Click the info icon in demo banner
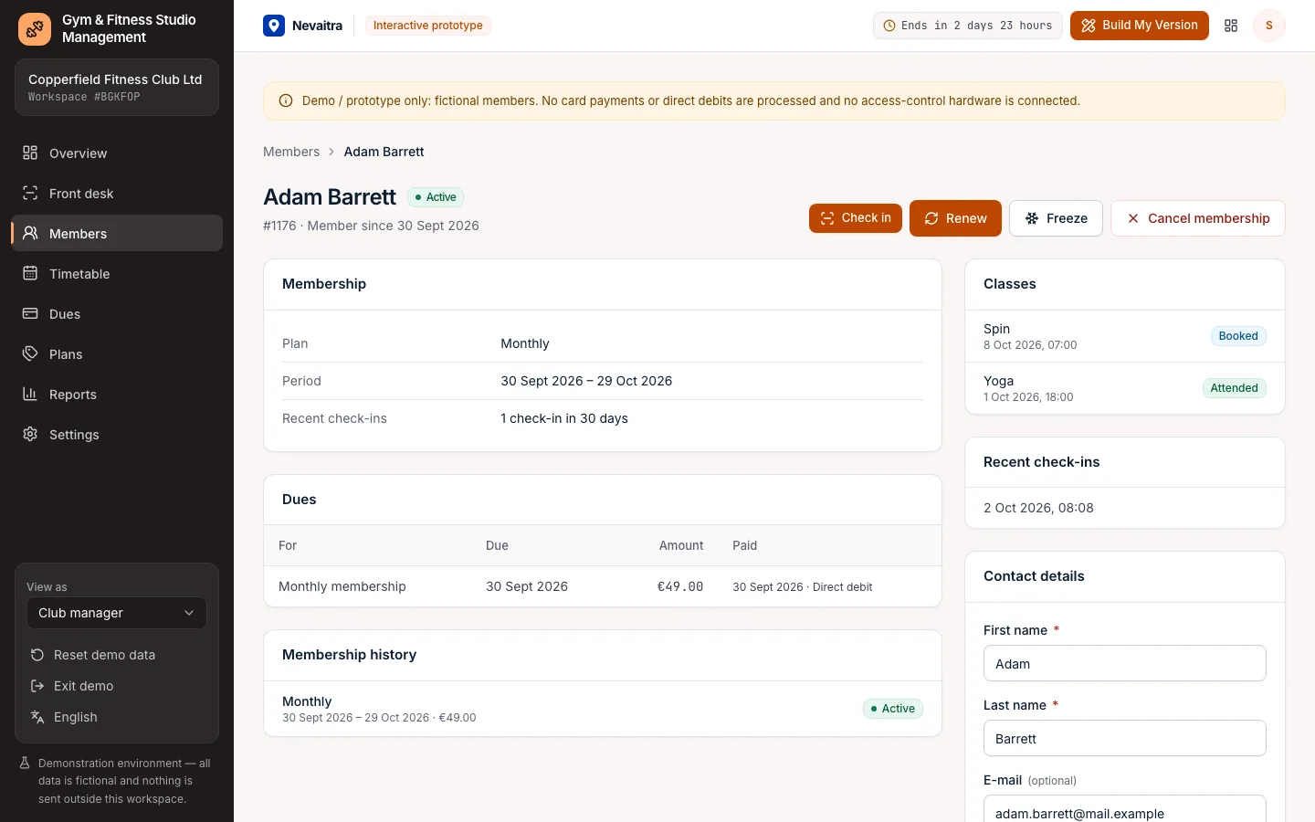 click(x=286, y=100)
